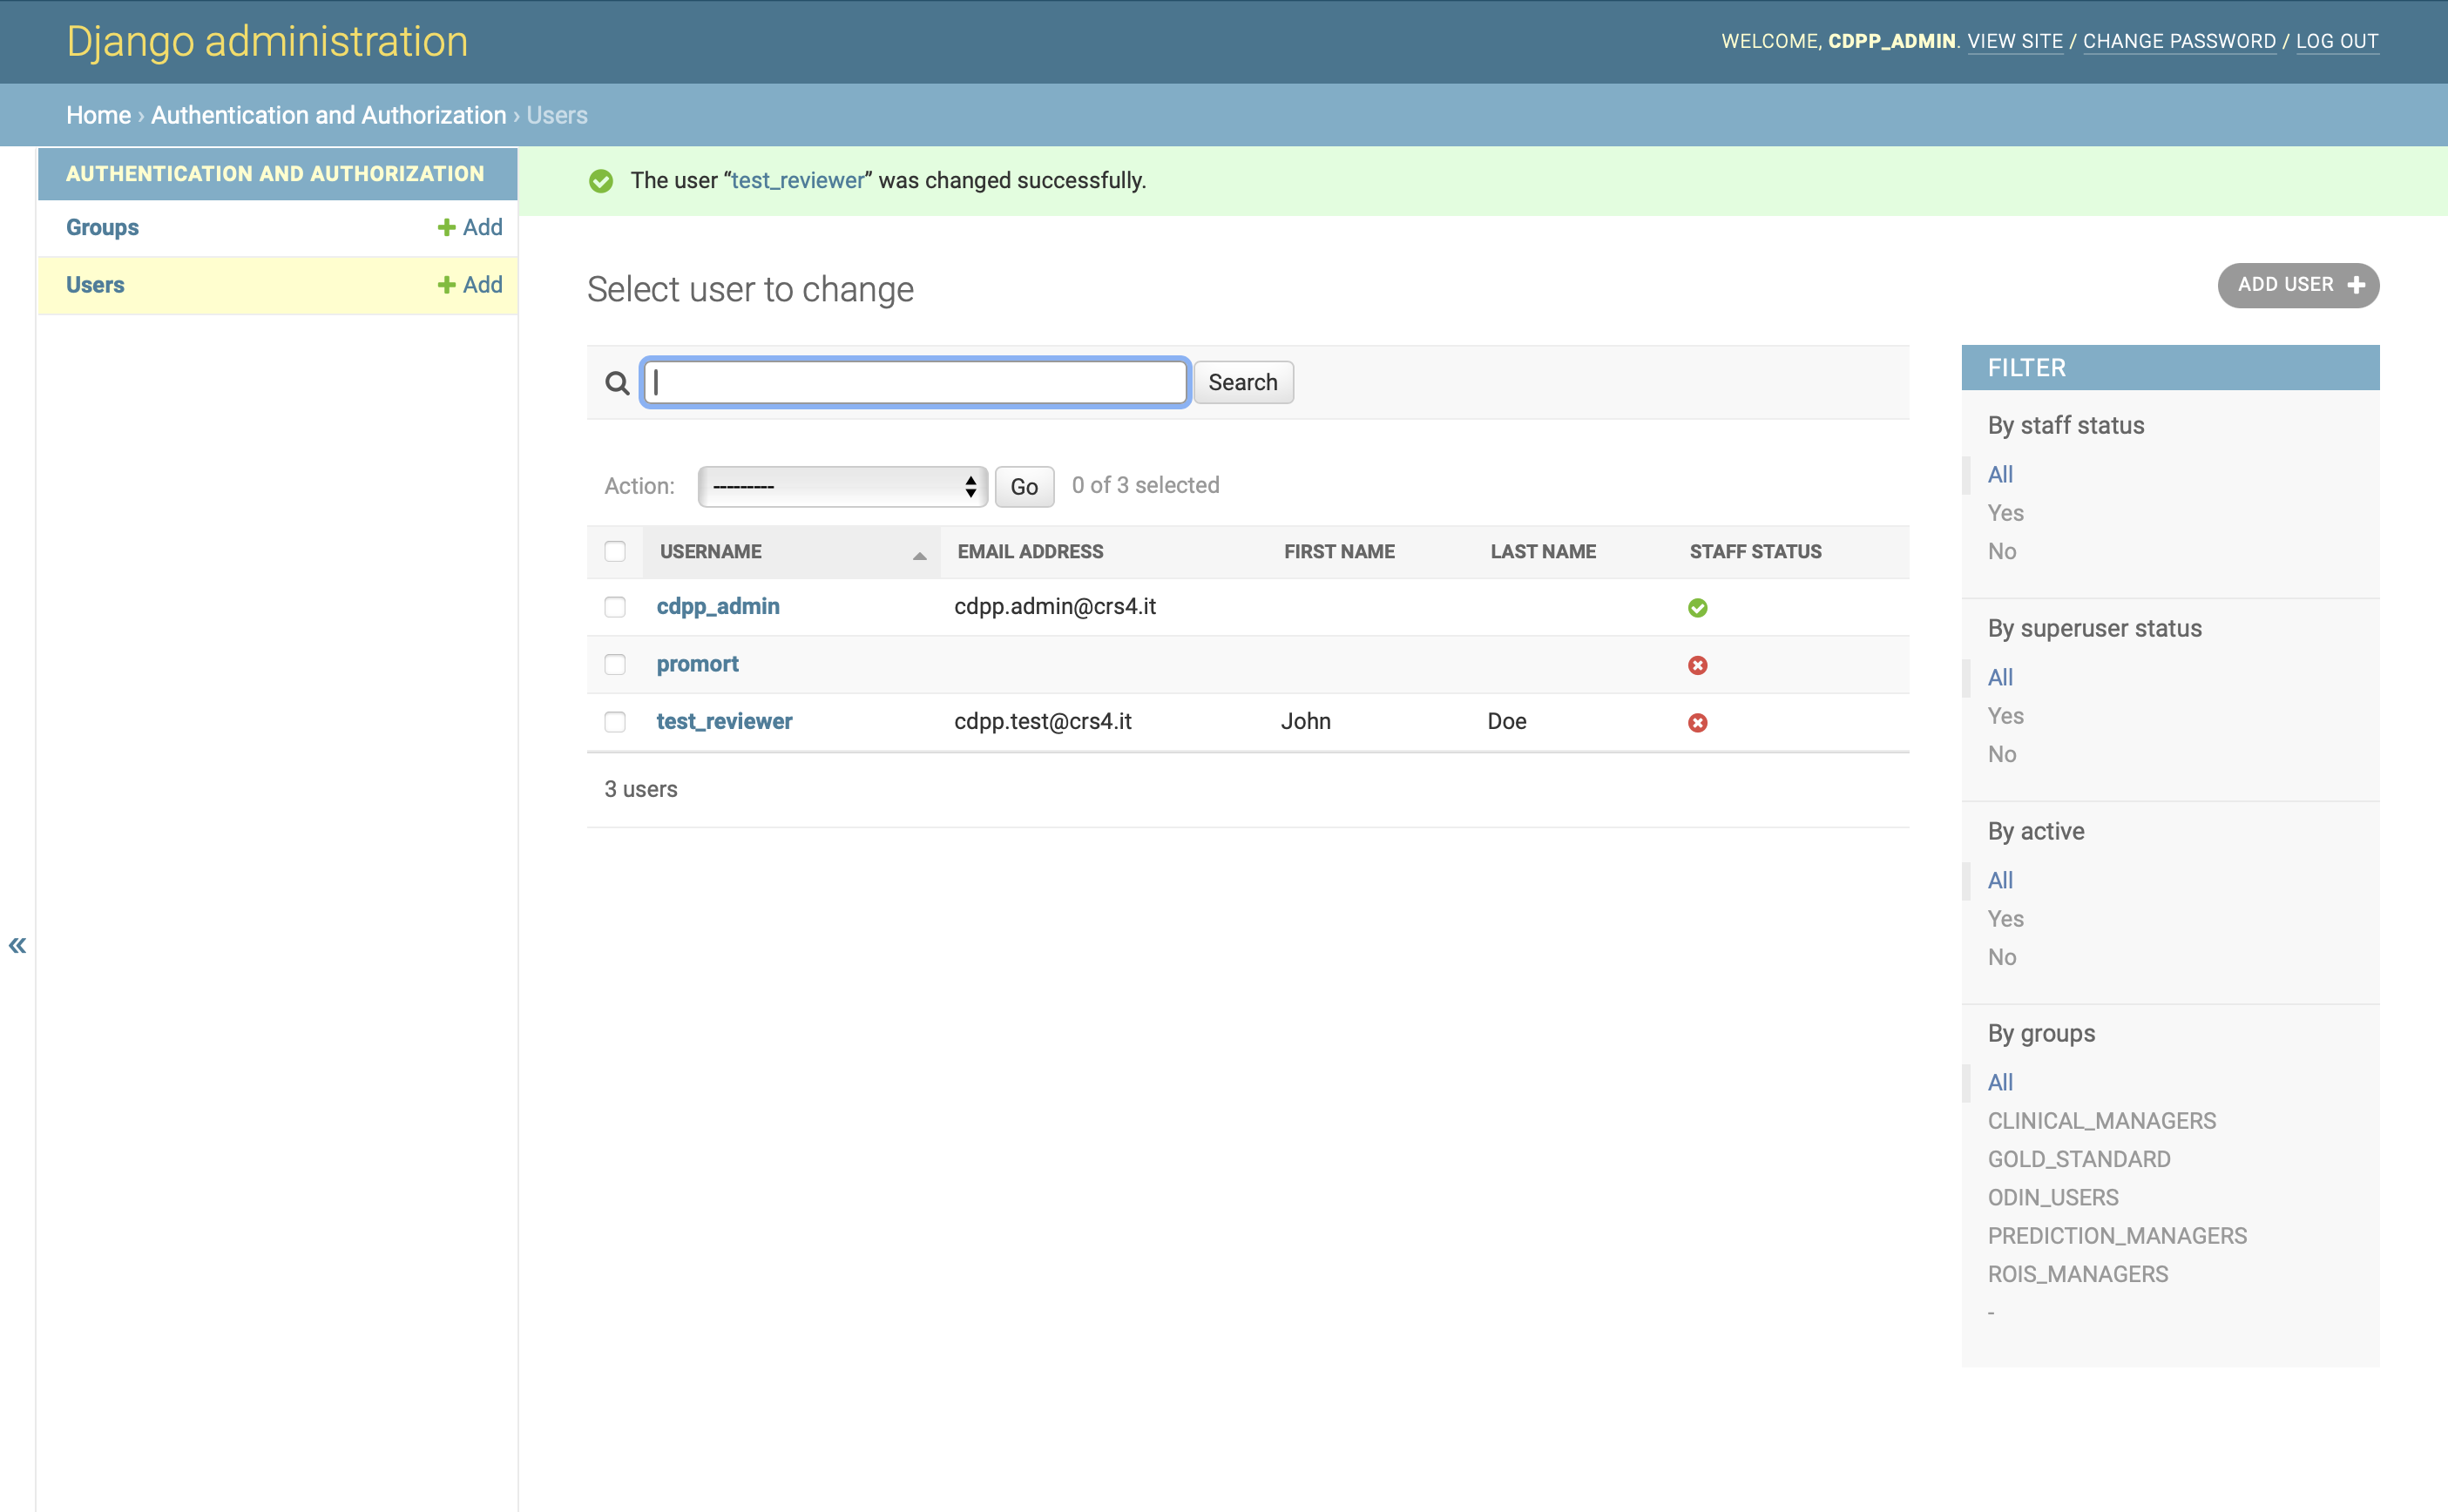The image size is (2448, 1512).
Task: Sort by Username column header
Action: [710, 552]
